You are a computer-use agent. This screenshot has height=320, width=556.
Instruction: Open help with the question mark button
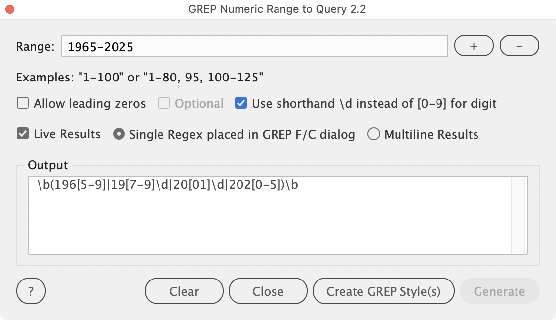31,291
